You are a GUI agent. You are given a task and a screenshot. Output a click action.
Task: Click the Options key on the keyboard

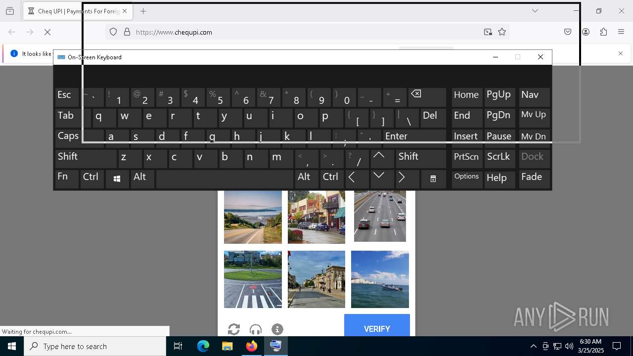point(467,179)
